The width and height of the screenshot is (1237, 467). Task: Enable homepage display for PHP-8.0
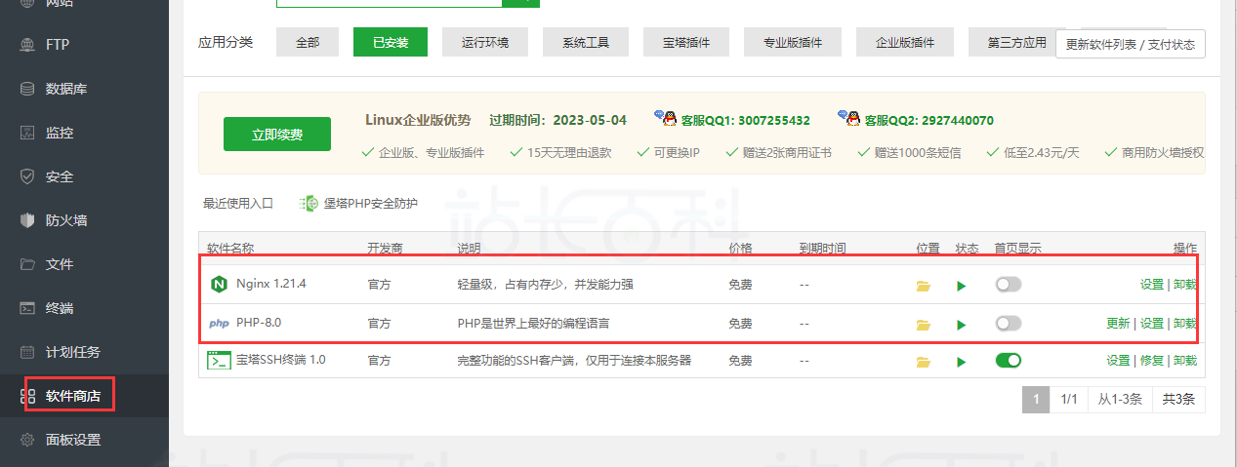tap(1008, 323)
